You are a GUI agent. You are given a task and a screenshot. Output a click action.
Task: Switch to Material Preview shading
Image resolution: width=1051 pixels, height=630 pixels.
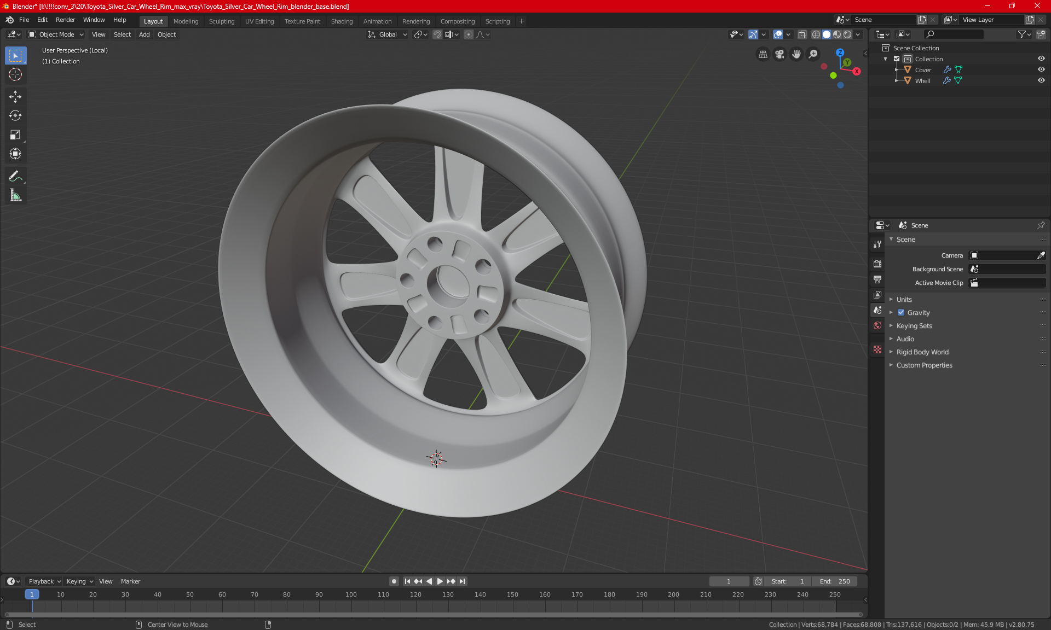837,34
